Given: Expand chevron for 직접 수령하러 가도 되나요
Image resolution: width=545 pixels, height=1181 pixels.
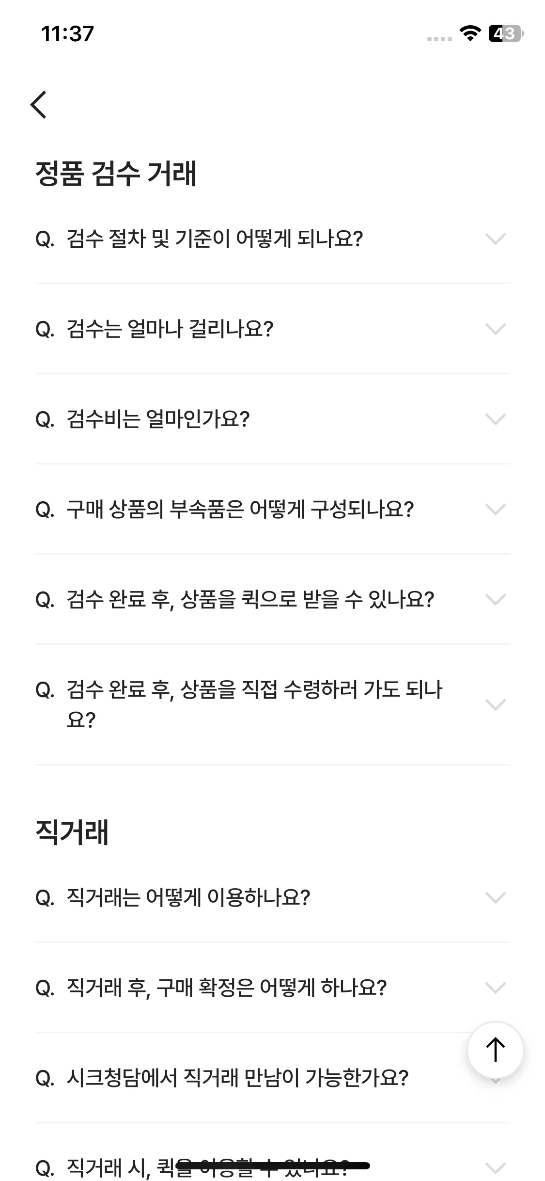Looking at the screenshot, I should pos(495,704).
